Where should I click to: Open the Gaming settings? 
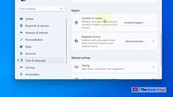(41, 67)
